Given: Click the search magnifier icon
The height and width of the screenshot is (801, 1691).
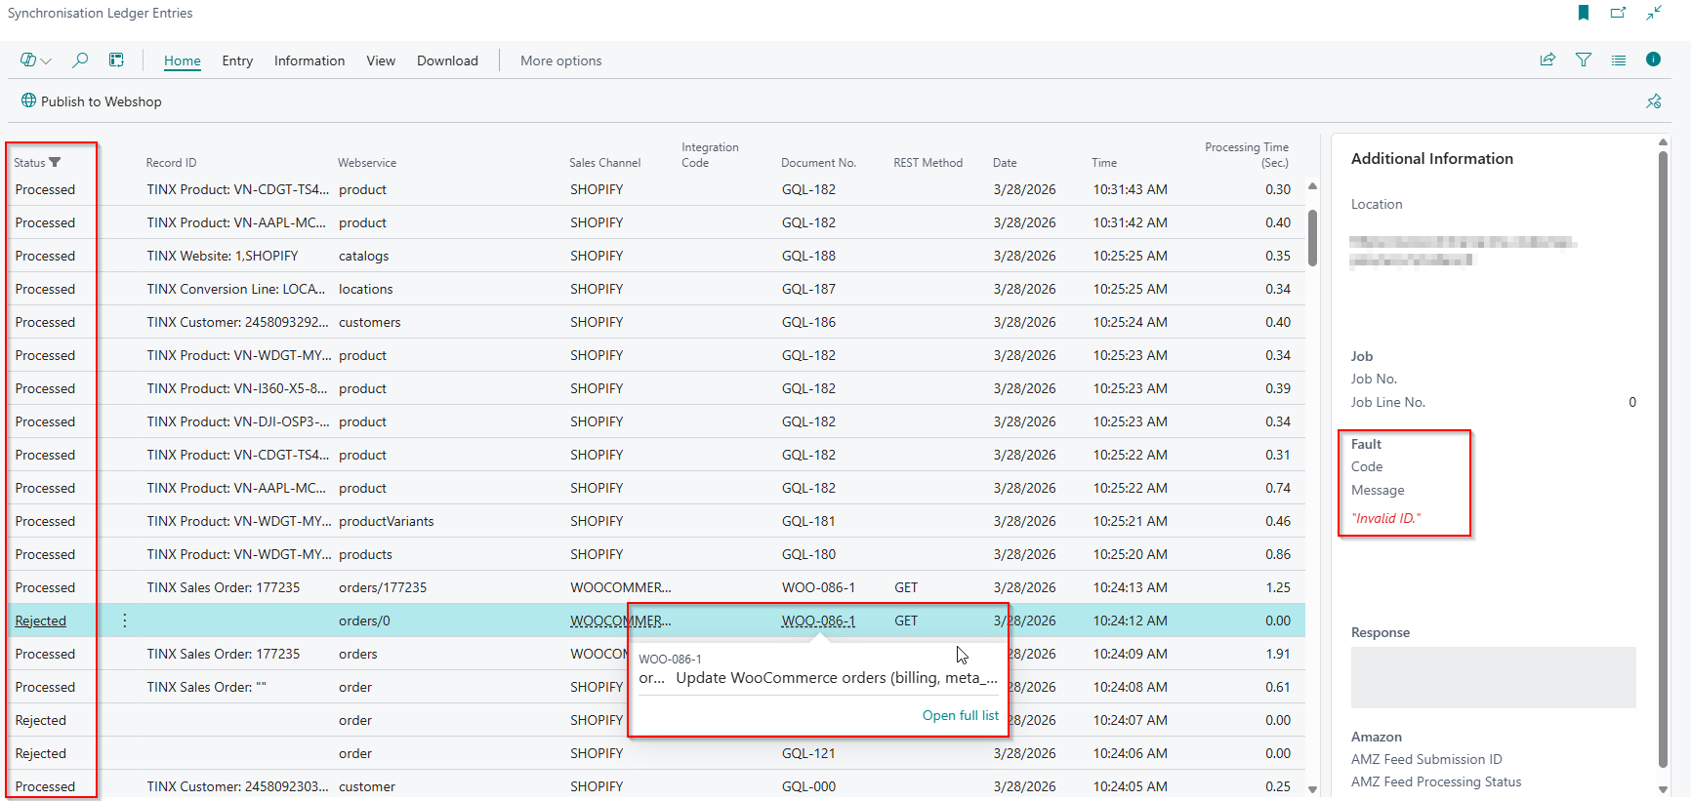Looking at the screenshot, I should (80, 60).
